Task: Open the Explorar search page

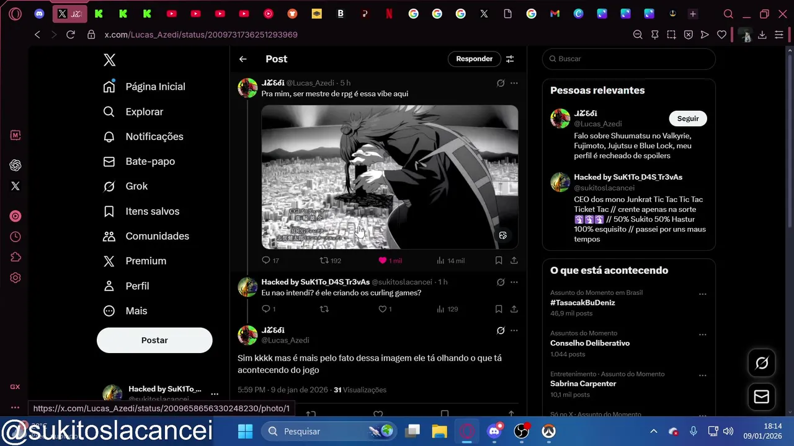Action: [133, 111]
